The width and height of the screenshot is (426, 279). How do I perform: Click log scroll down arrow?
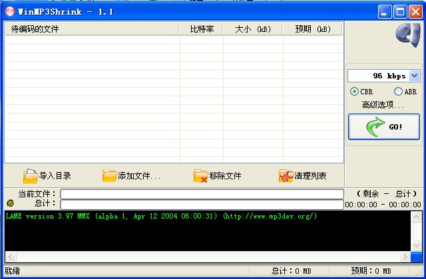tap(416, 245)
